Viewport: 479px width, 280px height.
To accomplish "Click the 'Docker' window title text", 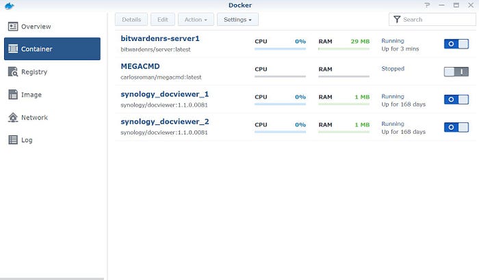I will [x=240, y=5].
